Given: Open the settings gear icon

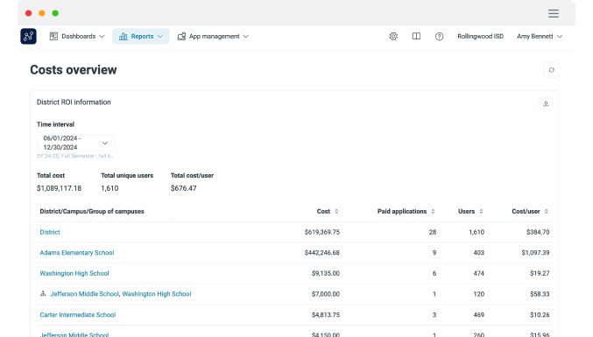Looking at the screenshot, I should coord(393,36).
